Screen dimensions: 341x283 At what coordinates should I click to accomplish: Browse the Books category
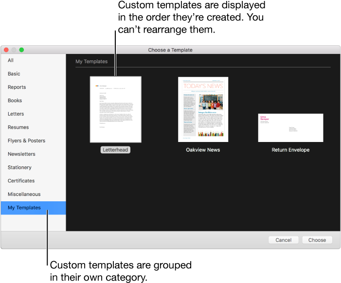click(15, 101)
